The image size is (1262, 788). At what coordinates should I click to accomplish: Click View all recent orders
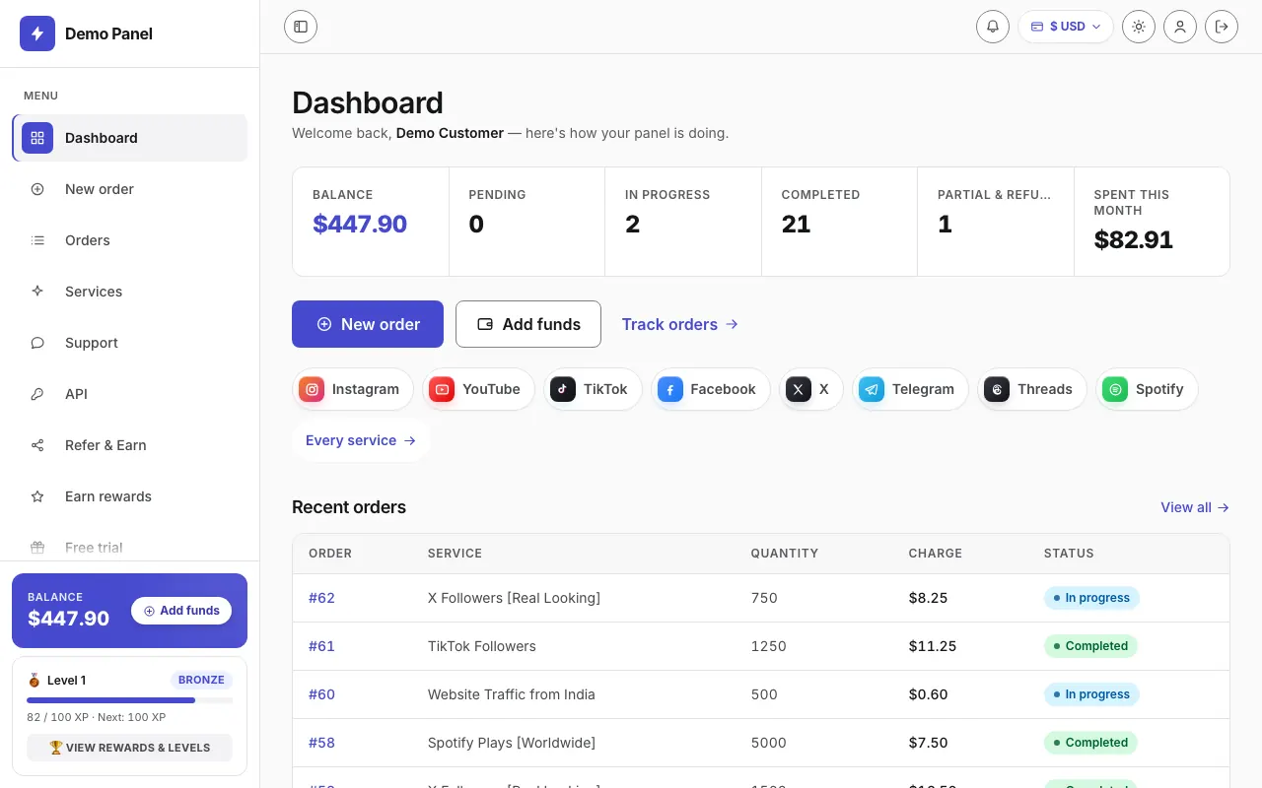coord(1195,507)
